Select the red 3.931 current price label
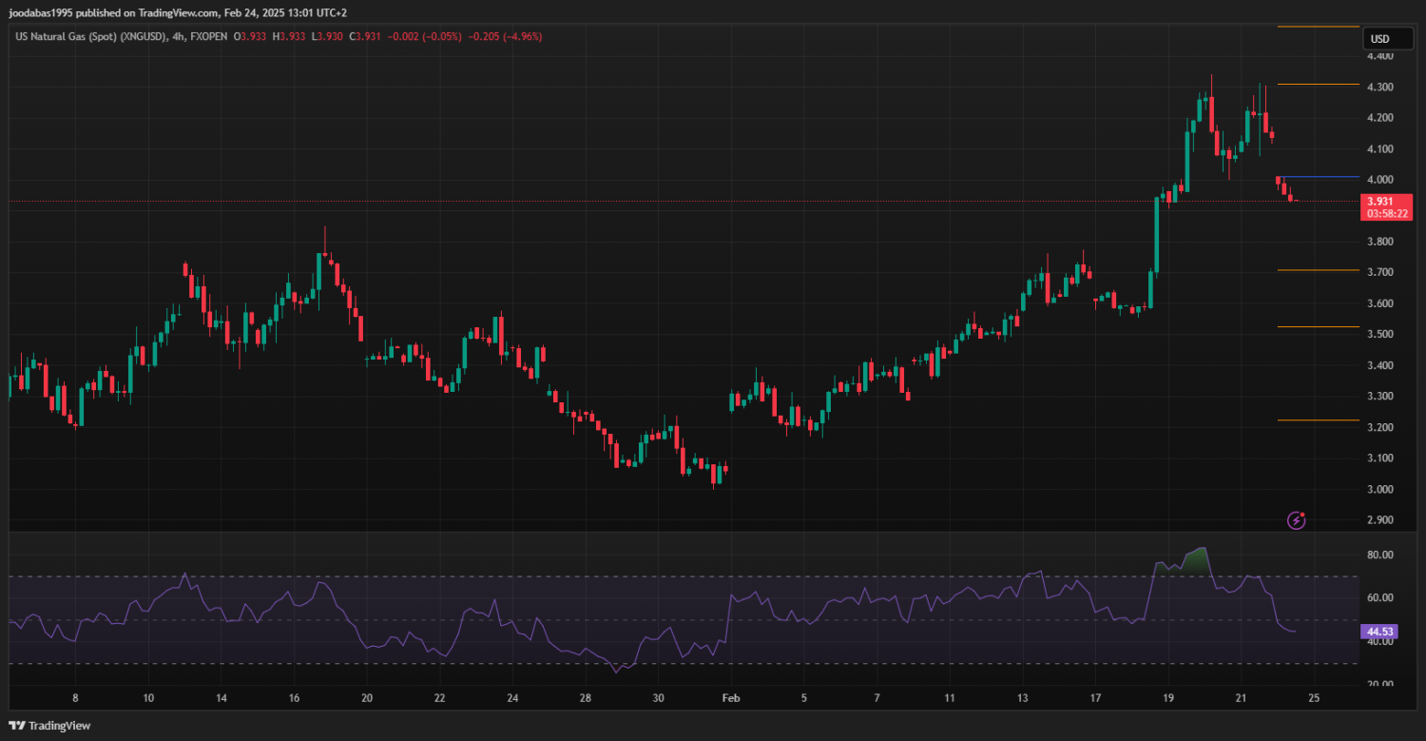1426x741 pixels. (1379, 202)
